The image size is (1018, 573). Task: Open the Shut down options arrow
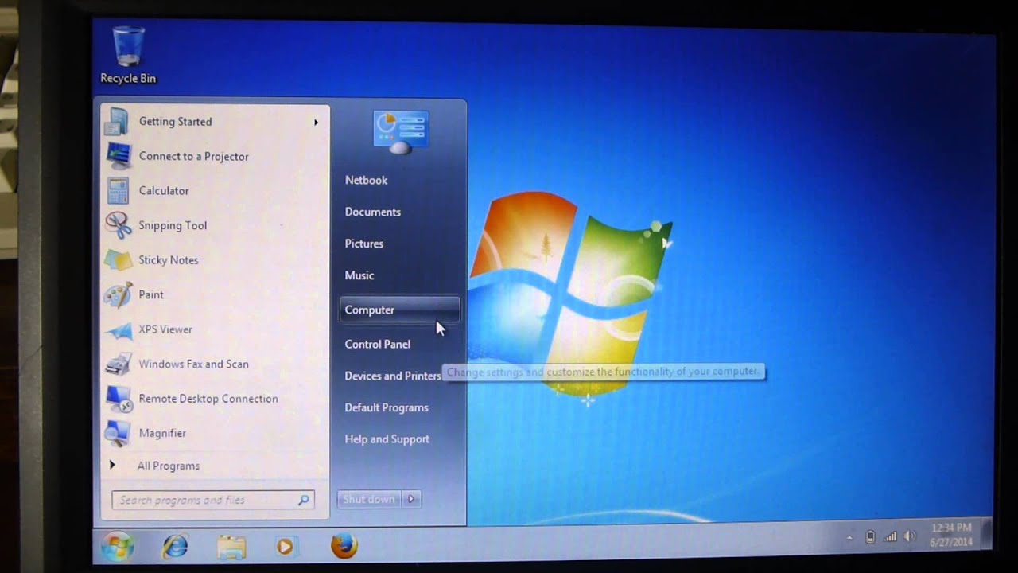tap(411, 499)
